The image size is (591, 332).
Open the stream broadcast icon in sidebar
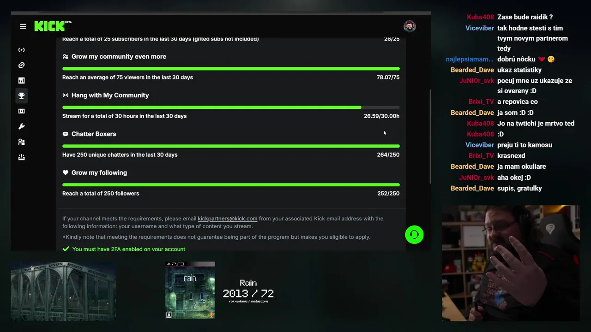click(21, 50)
